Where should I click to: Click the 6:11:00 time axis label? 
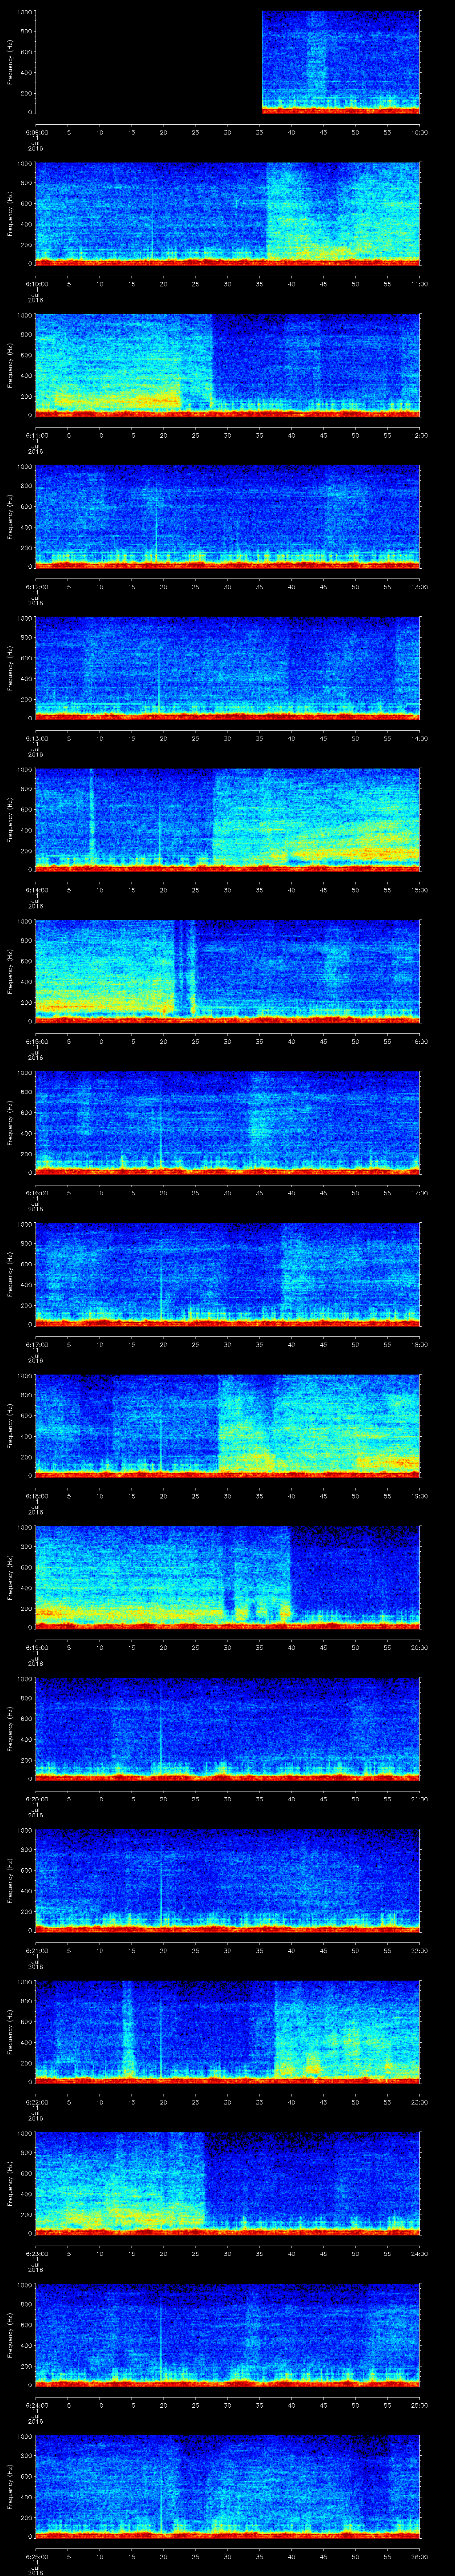[x=35, y=435]
